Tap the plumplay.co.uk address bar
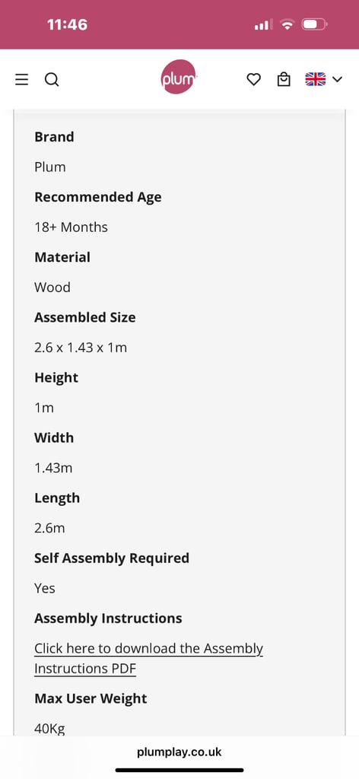Image resolution: width=359 pixels, height=779 pixels. (179, 752)
